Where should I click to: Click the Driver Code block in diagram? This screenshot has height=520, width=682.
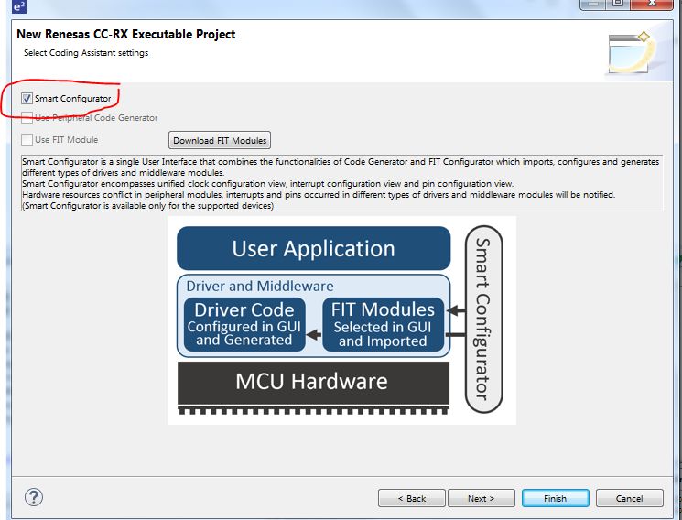pos(244,324)
